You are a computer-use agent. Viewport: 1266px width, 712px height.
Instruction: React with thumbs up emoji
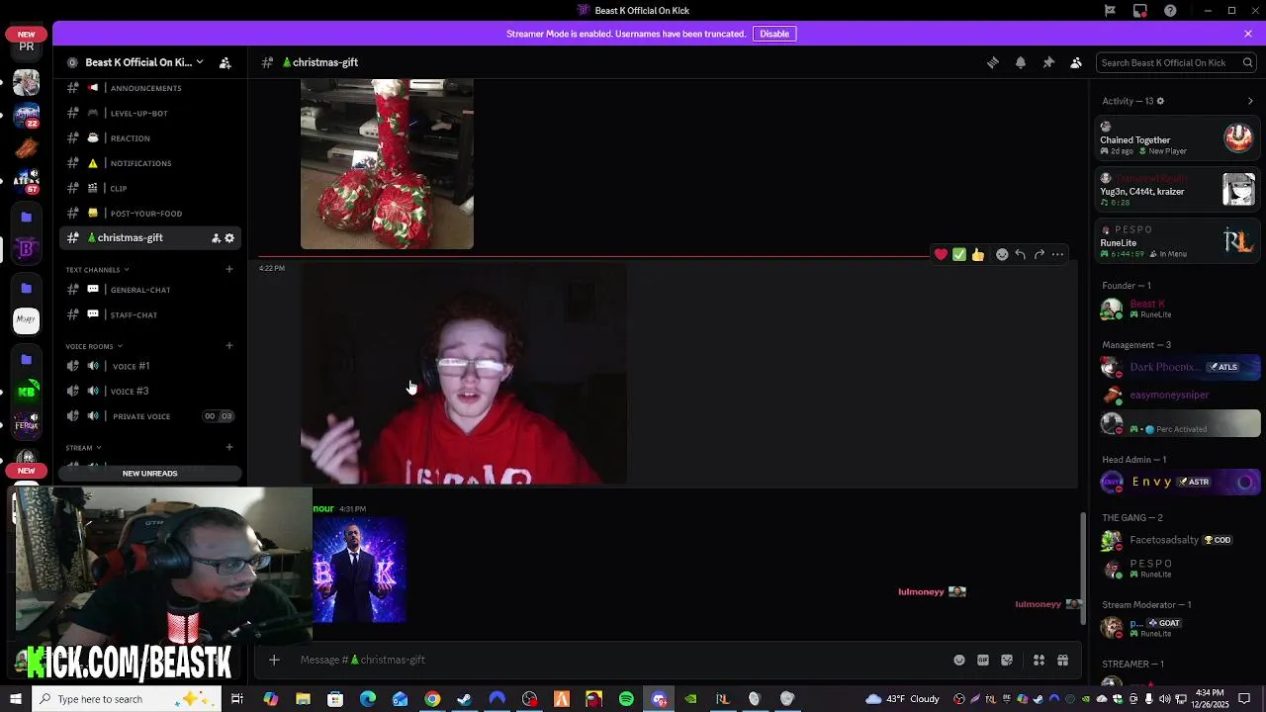(x=978, y=255)
